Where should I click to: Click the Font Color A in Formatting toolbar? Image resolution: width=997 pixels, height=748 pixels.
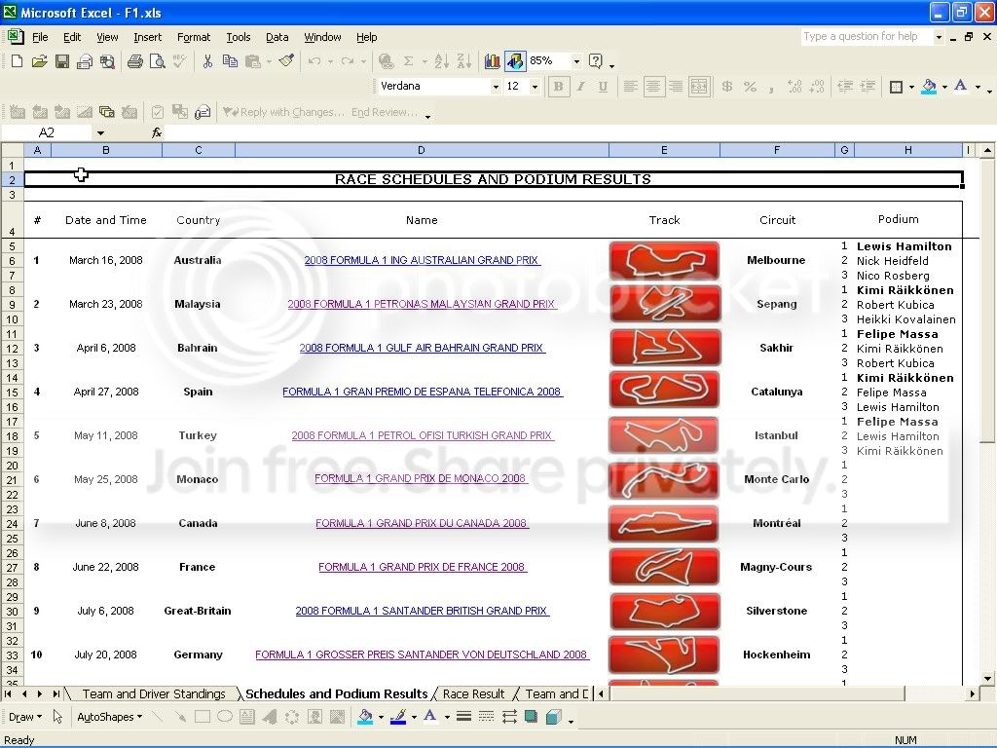click(x=961, y=87)
